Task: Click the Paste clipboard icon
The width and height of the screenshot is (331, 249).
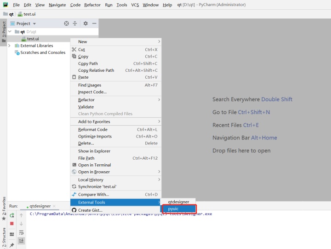Action: 74,77
